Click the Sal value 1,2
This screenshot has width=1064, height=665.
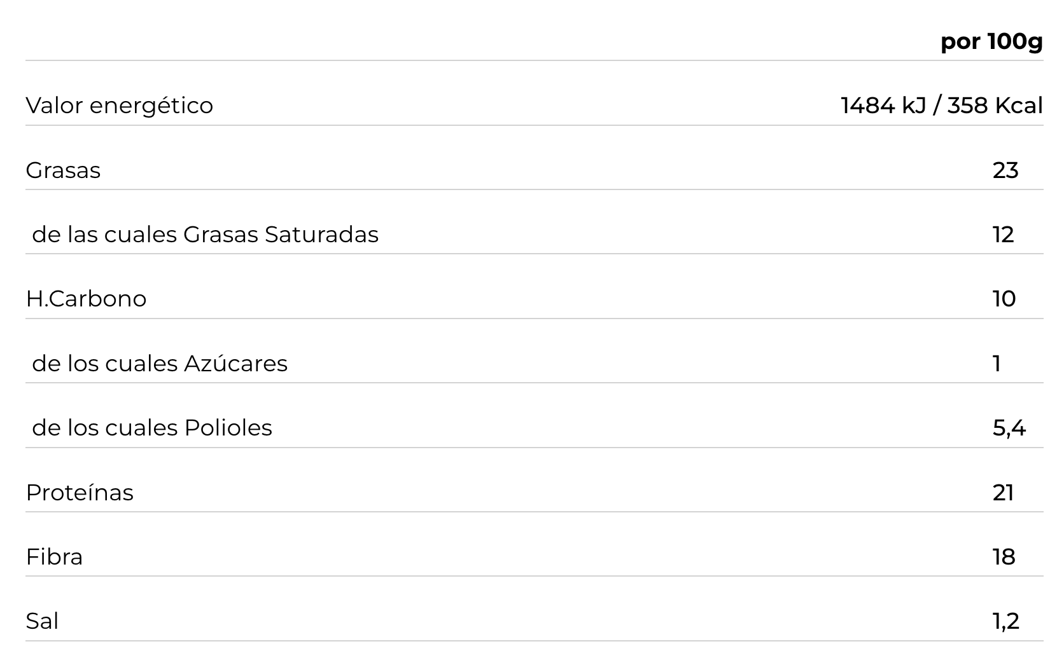(1005, 621)
